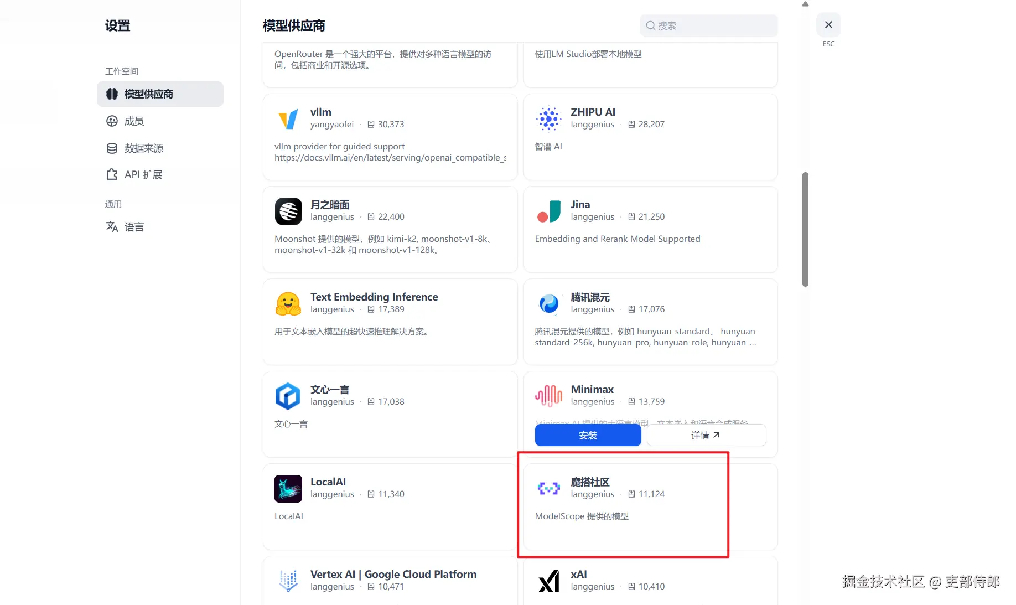Viewport: 1016px width, 605px height.
Task: Open Minimax 详情 details link
Action: point(706,435)
